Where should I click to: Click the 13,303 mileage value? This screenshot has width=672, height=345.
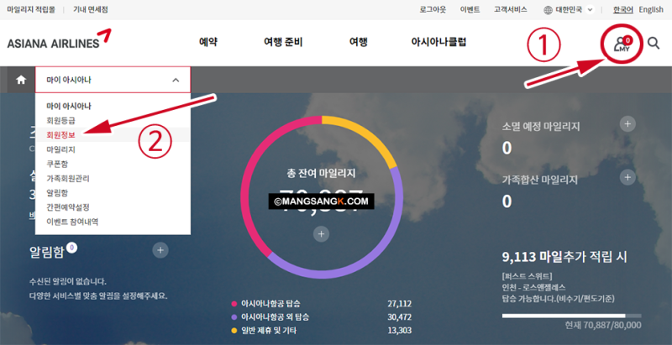coord(400,331)
